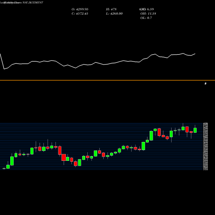This screenshot has width=215, height=215.
Task: Click the 'NSE JKCEMENT' chart title
Action: click(x=33, y=3)
